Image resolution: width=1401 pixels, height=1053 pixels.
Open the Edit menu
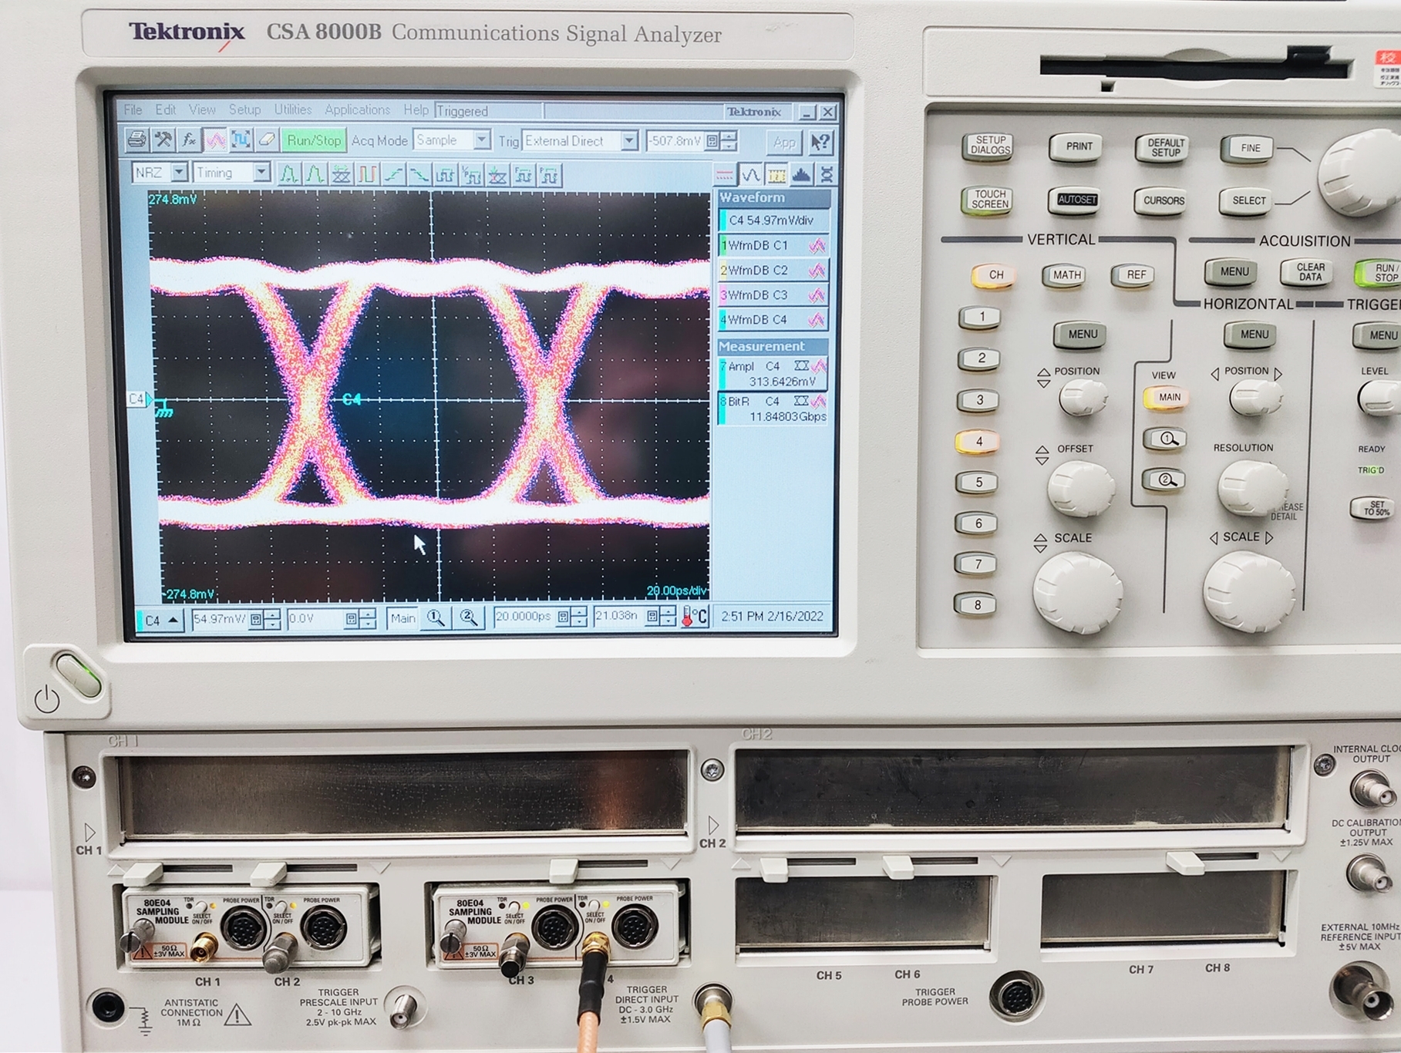(166, 109)
